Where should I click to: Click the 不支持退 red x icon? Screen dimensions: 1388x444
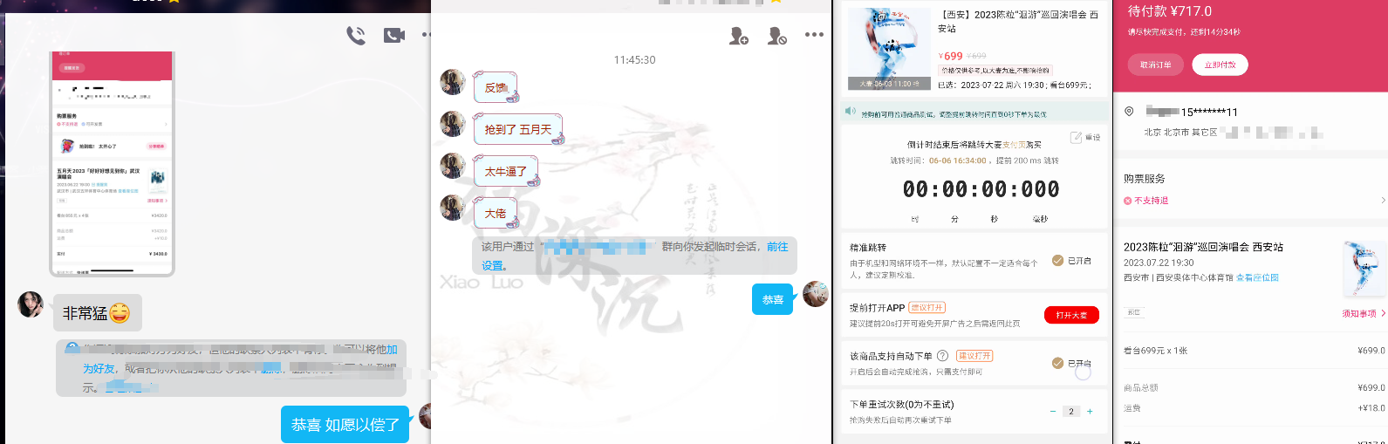[x=1128, y=201]
